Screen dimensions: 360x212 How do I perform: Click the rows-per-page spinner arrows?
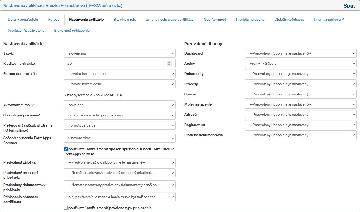pyautogui.click(x=169, y=64)
